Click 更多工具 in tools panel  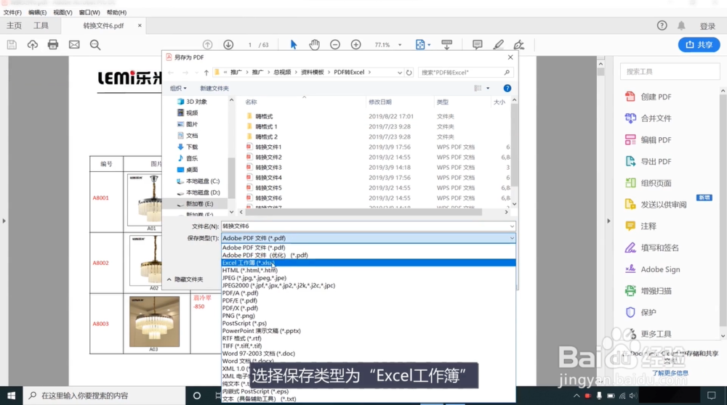coord(648,334)
